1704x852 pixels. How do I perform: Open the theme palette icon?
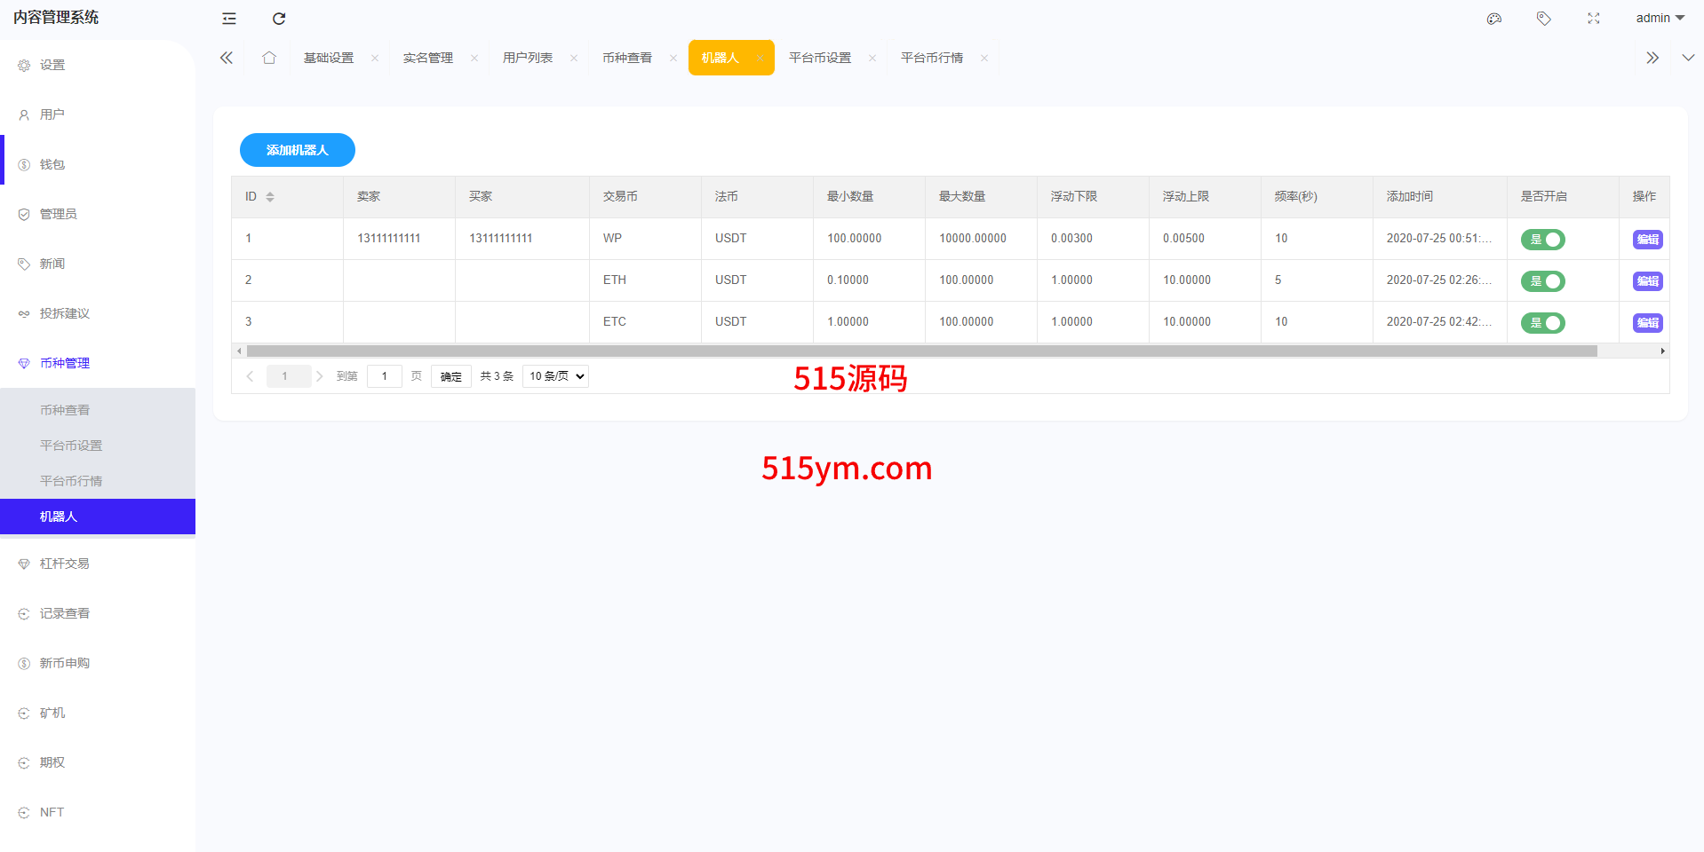1494,19
